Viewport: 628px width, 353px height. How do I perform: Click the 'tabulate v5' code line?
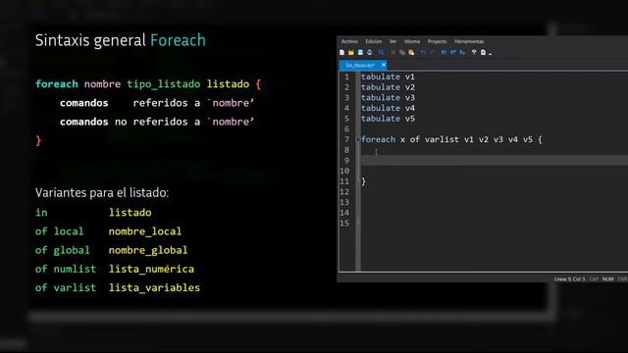pos(388,119)
